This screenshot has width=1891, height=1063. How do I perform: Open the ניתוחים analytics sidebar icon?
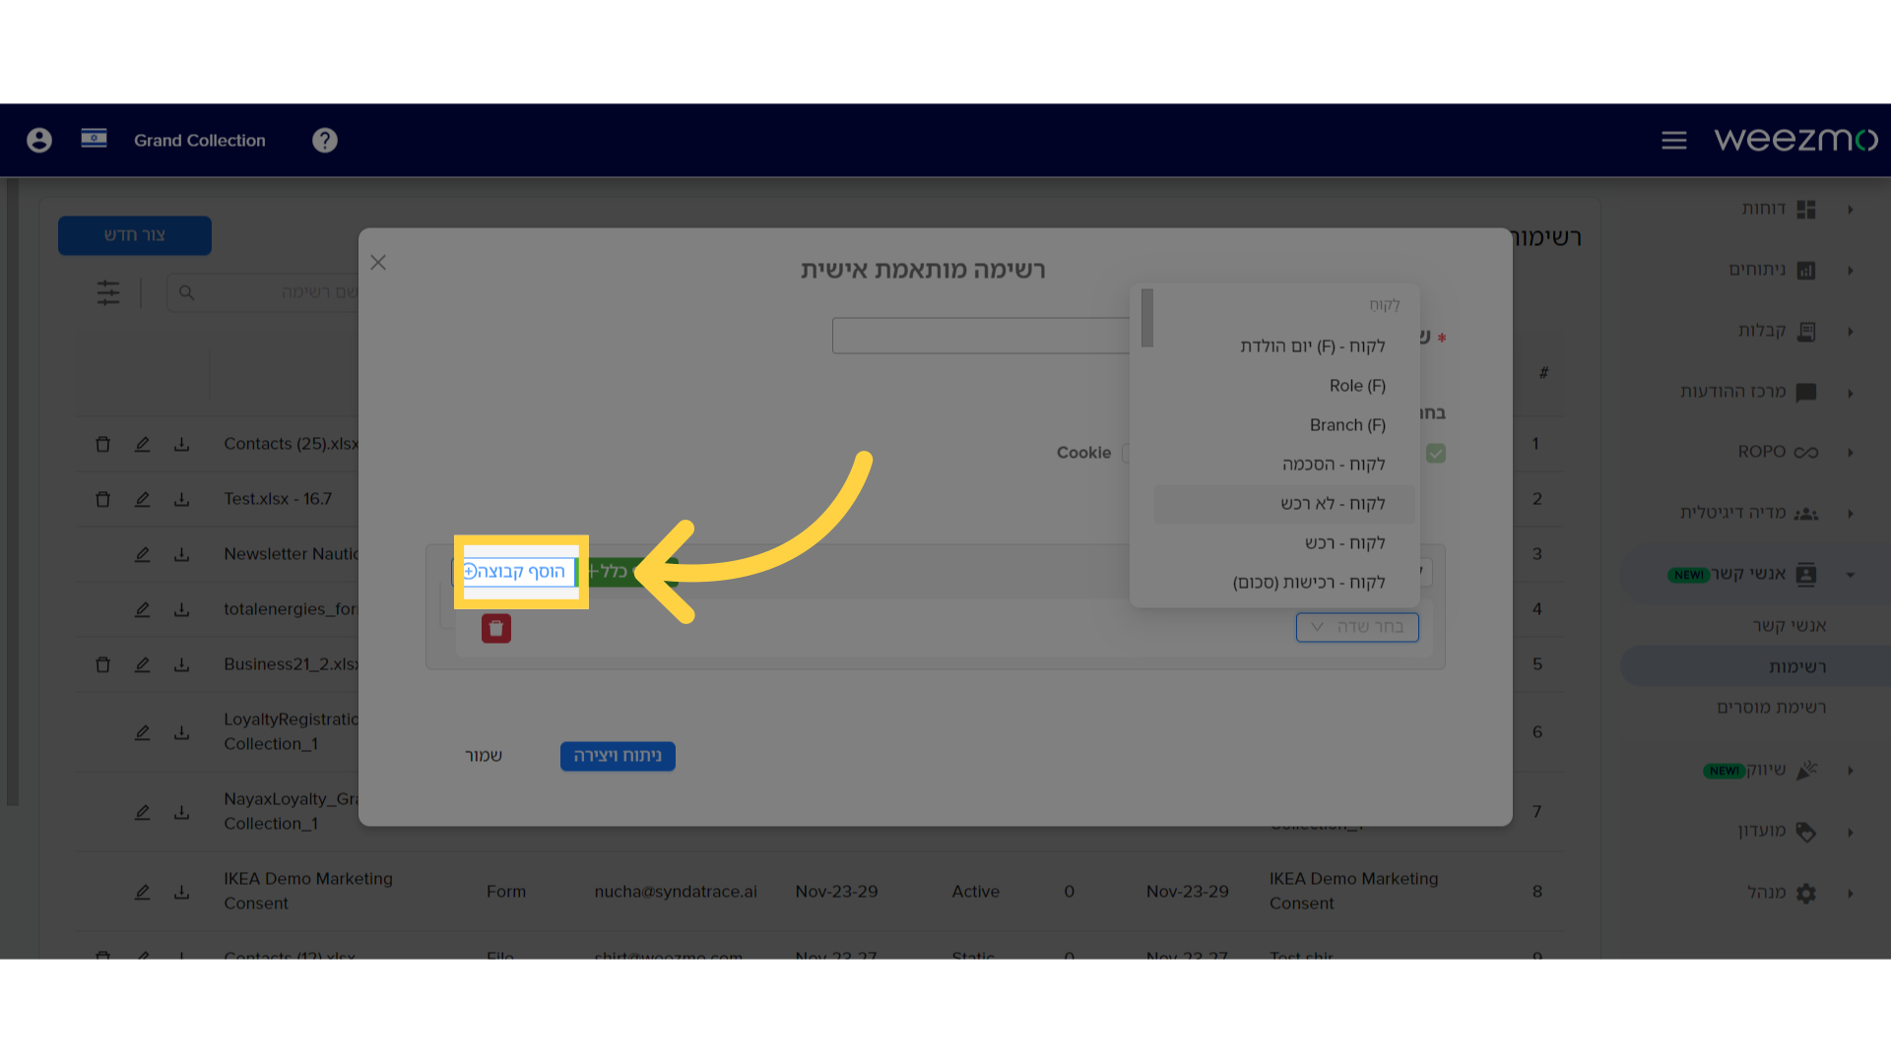[x=1806, y=270]
